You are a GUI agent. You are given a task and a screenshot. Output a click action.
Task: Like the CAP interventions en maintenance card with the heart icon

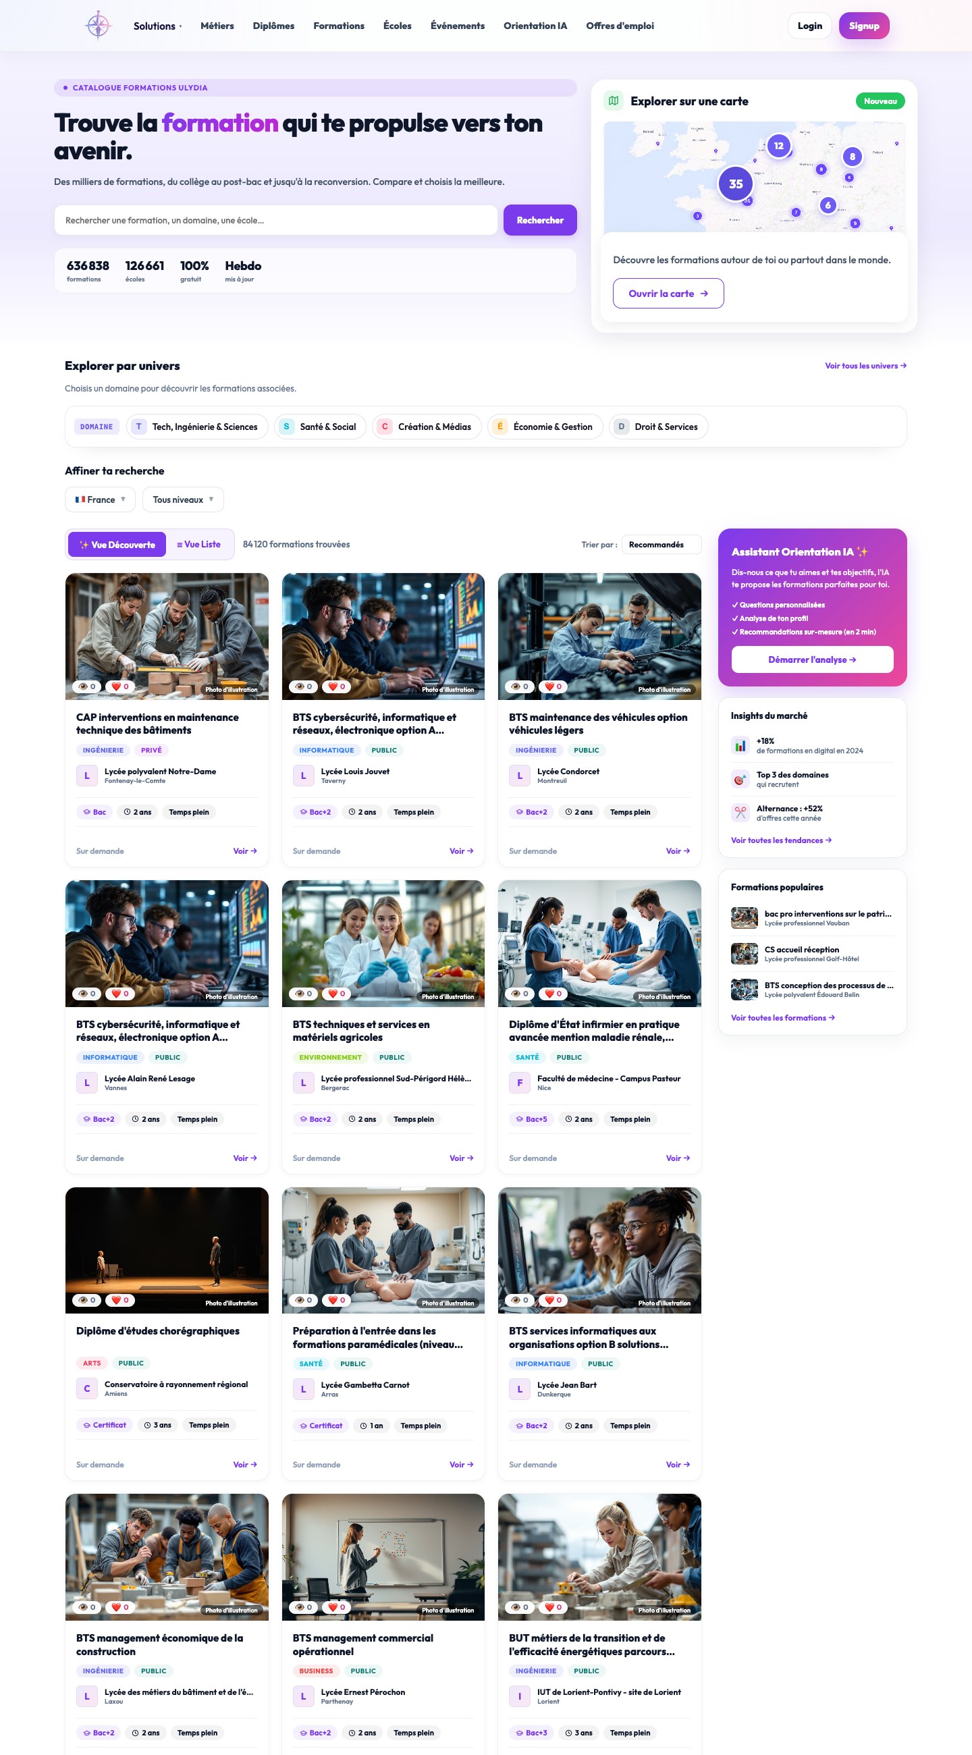coord(121,686)
